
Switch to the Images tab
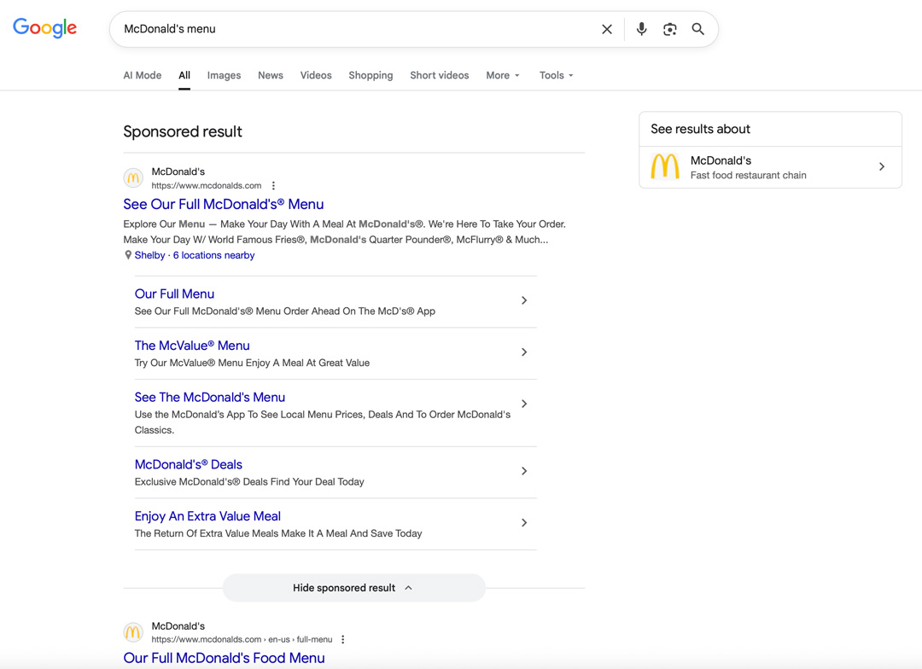pos(224,75)
